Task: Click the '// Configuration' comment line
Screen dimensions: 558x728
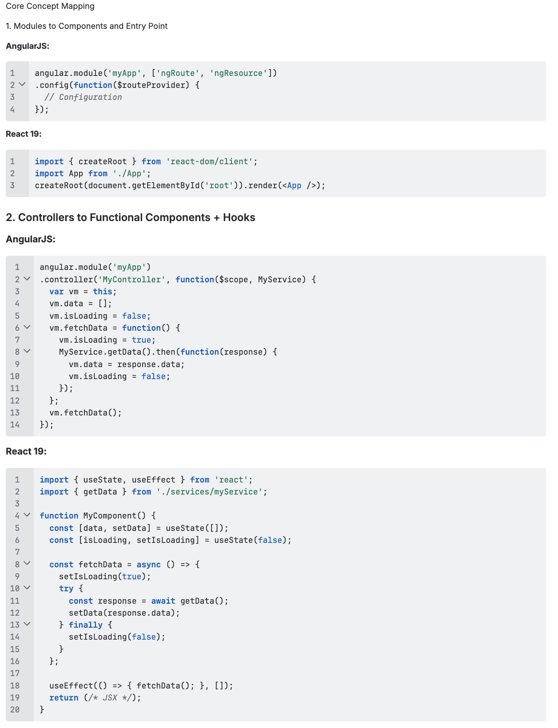Action: pos(83,97)
